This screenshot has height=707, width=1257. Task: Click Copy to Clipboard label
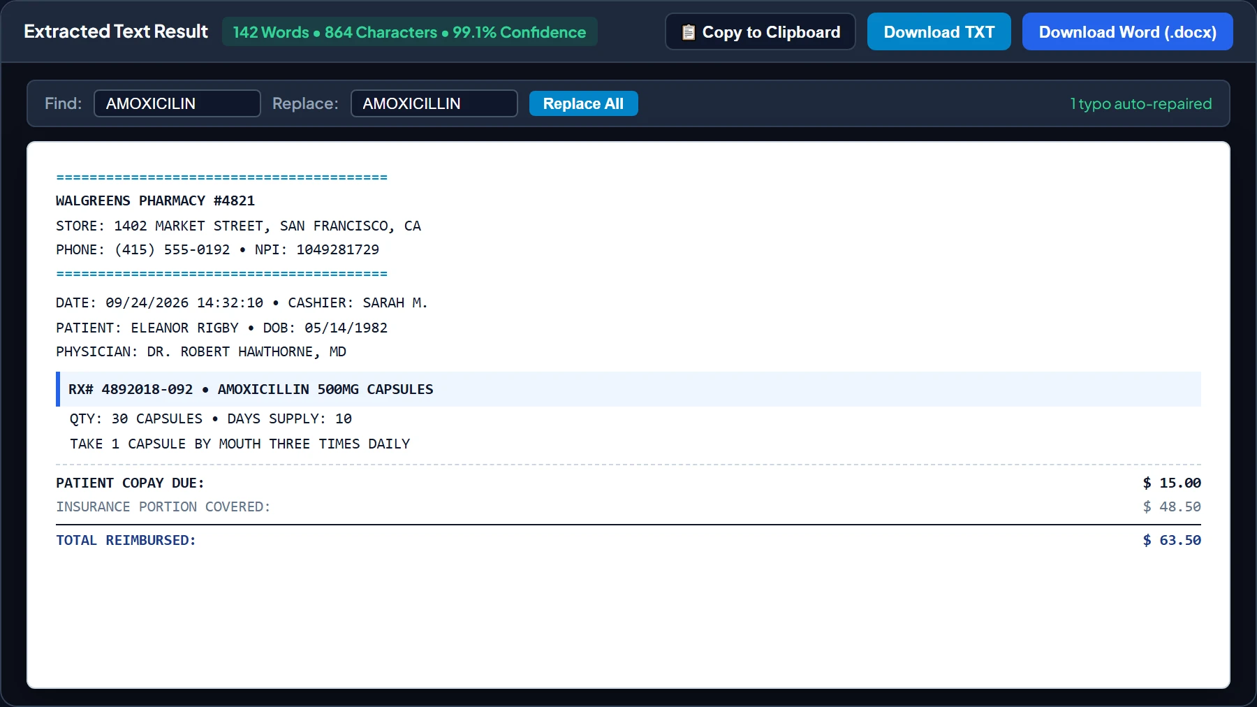point(771,32)
